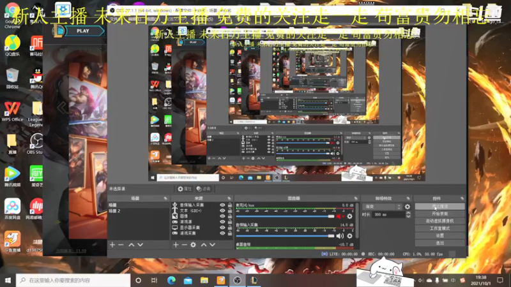Screen dimensions: 511x287
Task: Open QQ音乐 desktop icon
Action: [x=12, y=46]
